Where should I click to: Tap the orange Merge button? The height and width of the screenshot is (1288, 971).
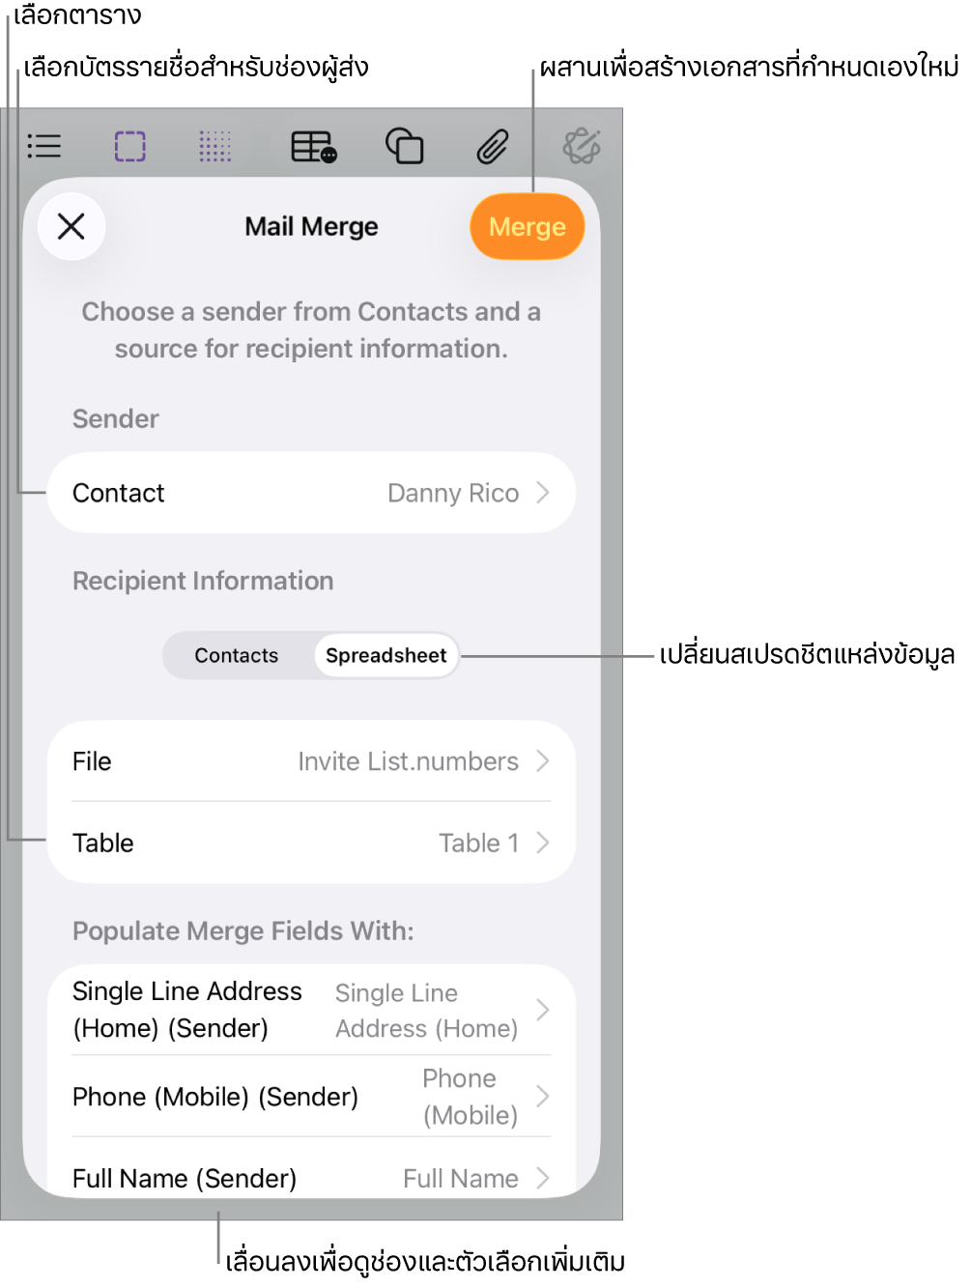coord(528,227)
